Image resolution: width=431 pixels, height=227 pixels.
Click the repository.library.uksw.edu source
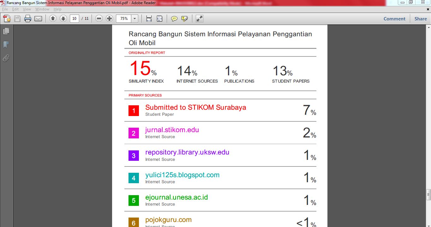click(187, 152)
